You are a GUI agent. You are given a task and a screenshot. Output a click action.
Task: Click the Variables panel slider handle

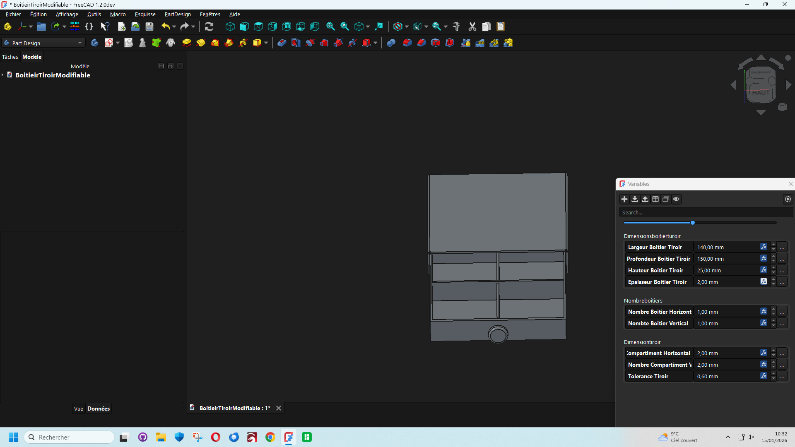pyautogui.click(x=692, y=223)
